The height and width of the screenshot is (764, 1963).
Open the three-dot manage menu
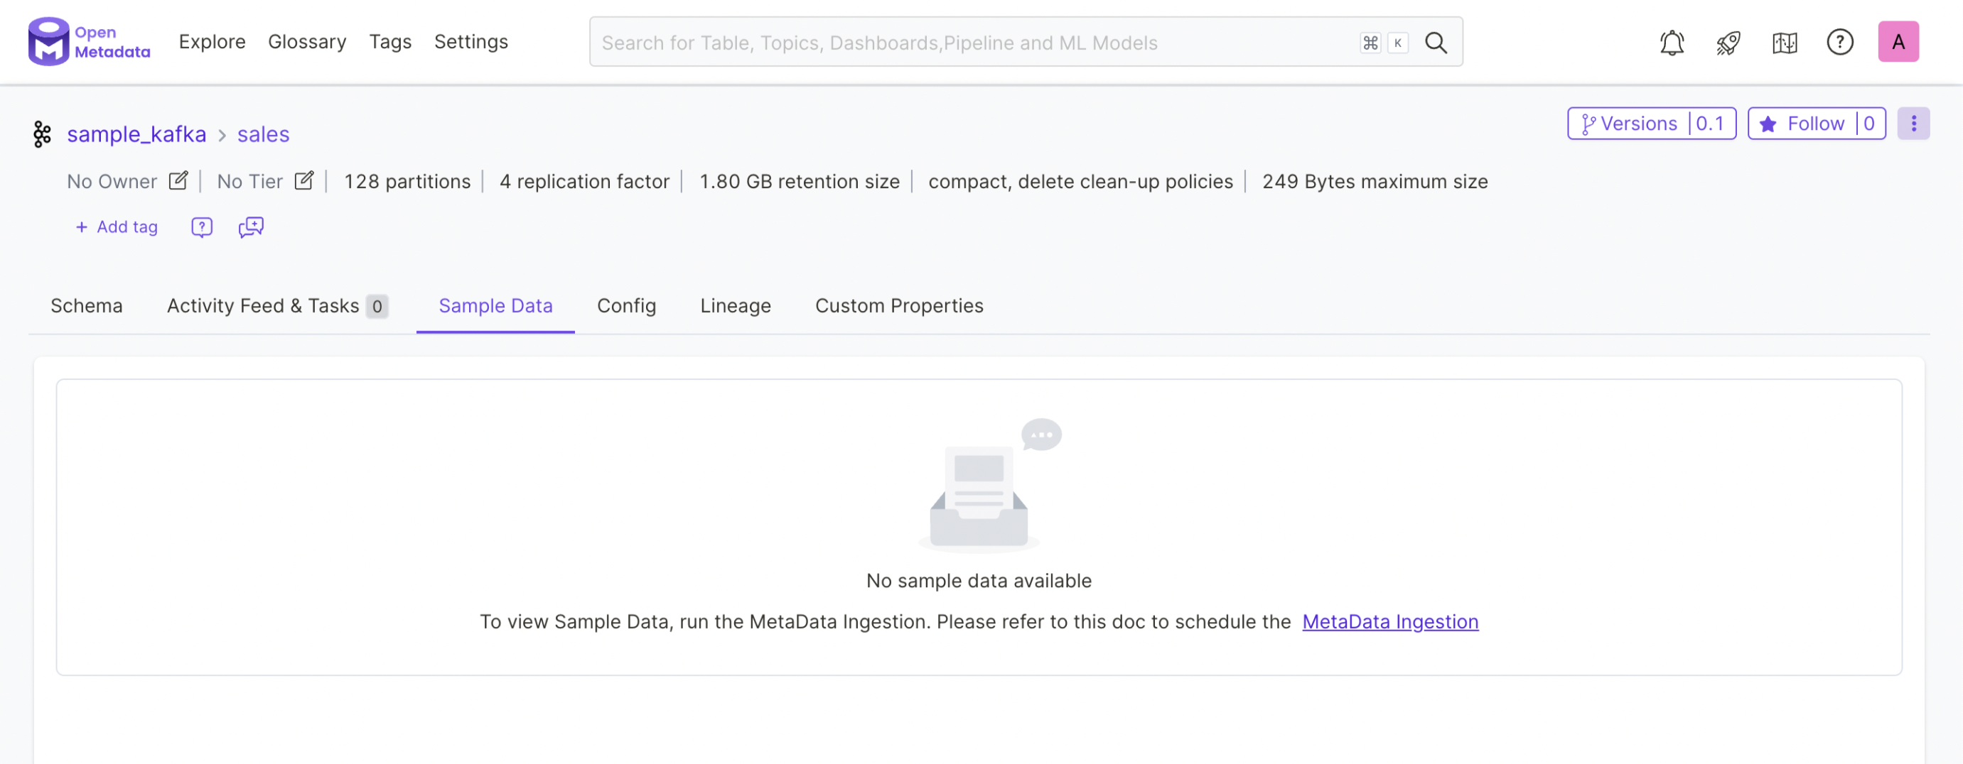pos(1913,124)
